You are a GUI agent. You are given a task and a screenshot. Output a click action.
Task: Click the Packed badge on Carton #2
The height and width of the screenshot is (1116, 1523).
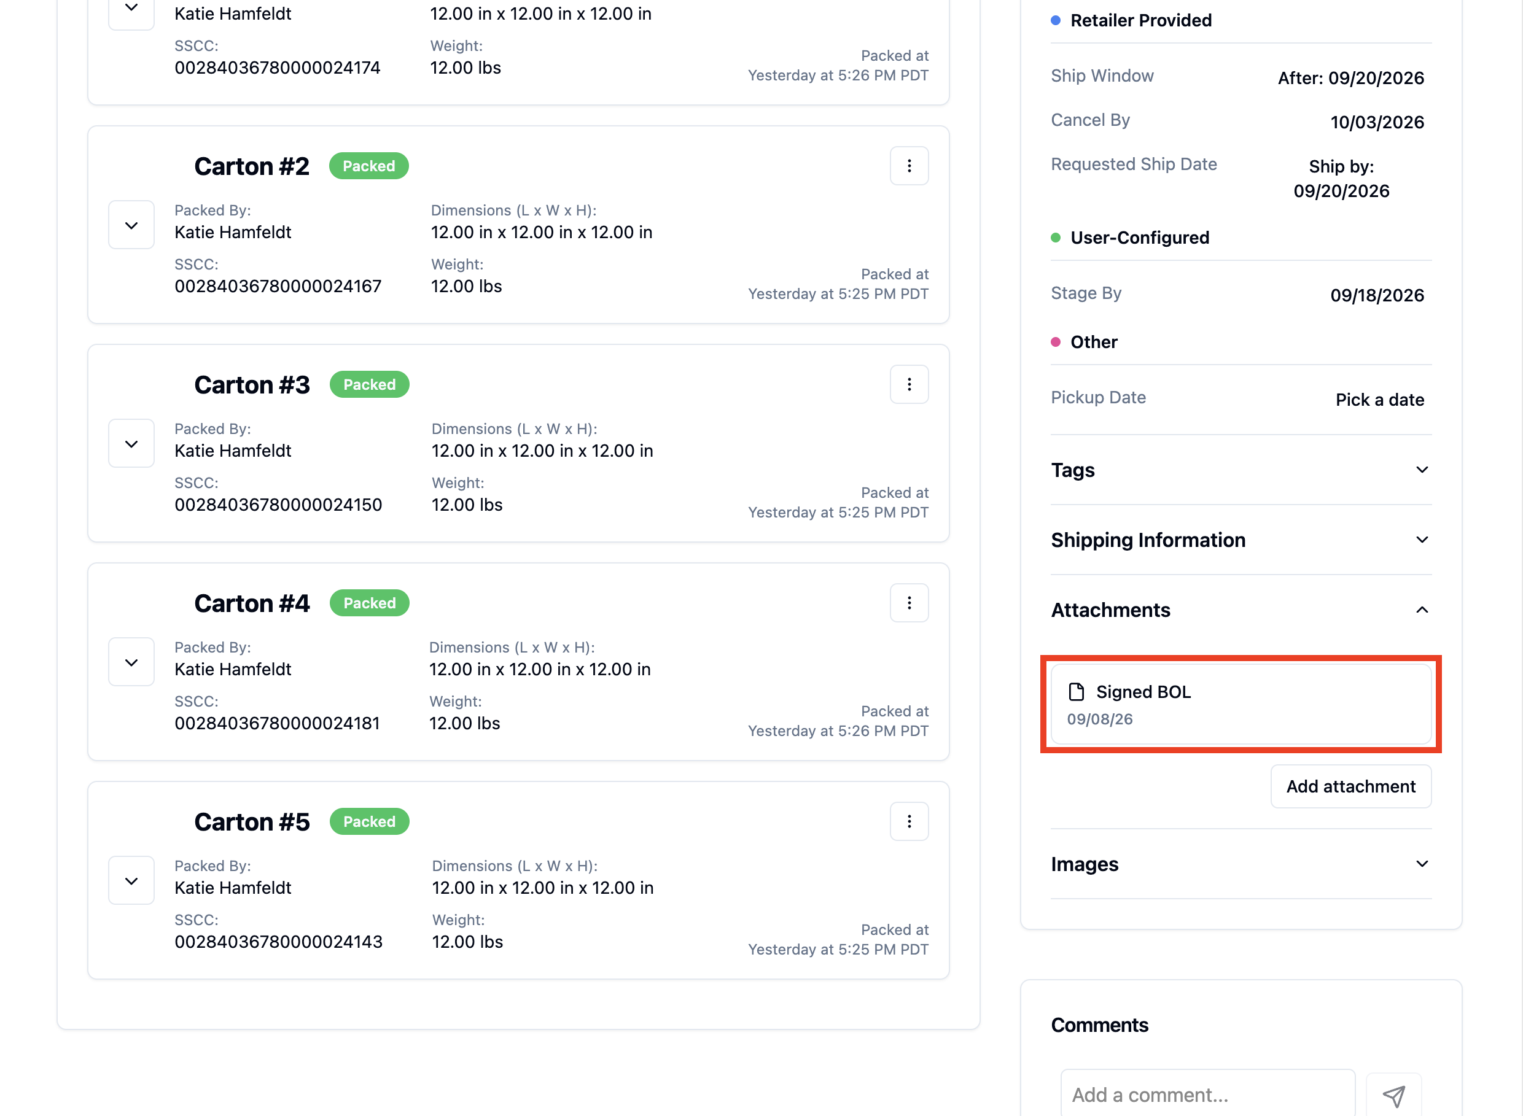(x=368, y=166)
